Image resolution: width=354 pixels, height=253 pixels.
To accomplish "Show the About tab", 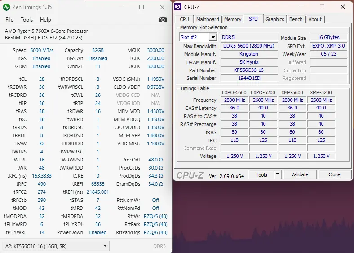I will (315, 19).
